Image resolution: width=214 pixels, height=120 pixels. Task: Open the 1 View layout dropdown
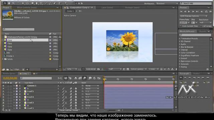tap(153, 69)
